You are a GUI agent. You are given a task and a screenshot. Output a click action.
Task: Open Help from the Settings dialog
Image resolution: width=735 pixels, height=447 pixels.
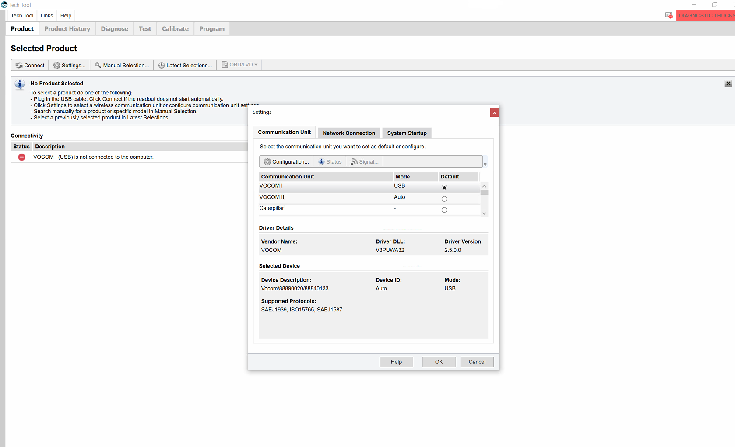pyautogui.click(x=396, y=362)
